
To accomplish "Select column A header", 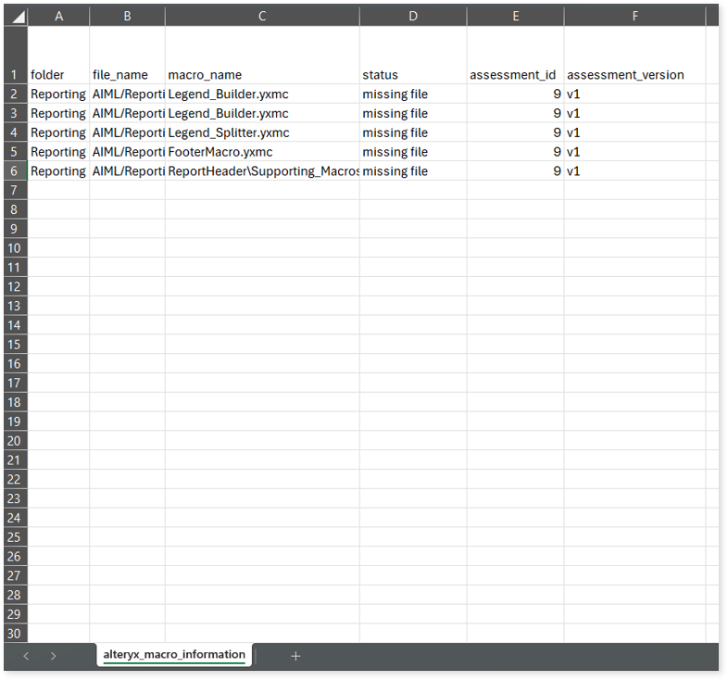I will pos(58,17).
